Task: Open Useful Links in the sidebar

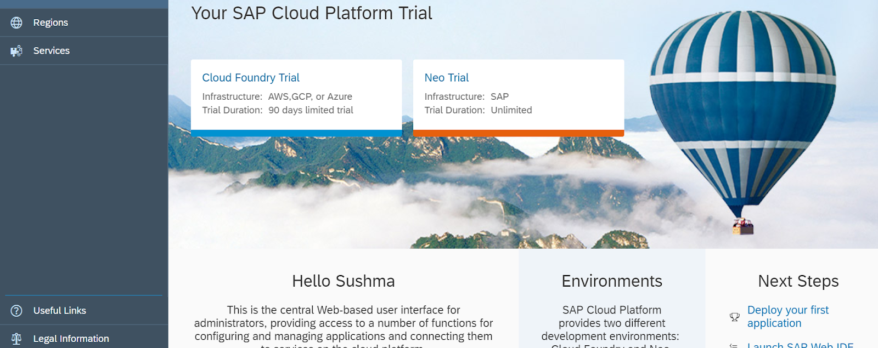Action: pyautogui.click(x=84, y=311)
